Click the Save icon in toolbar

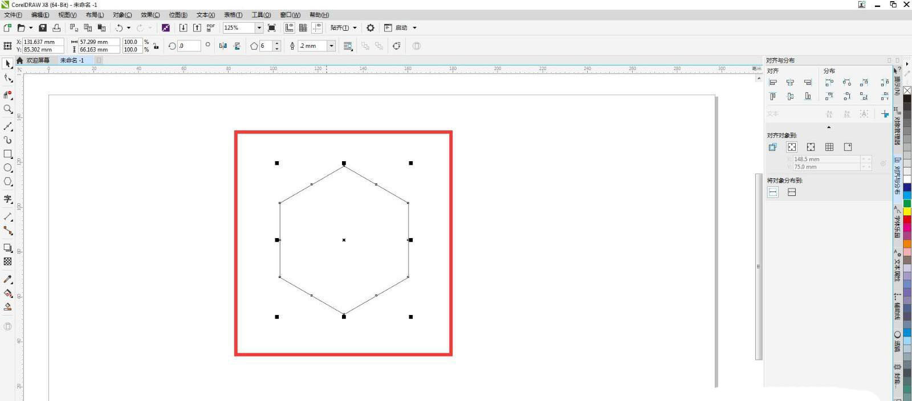[x=43, y=28]
